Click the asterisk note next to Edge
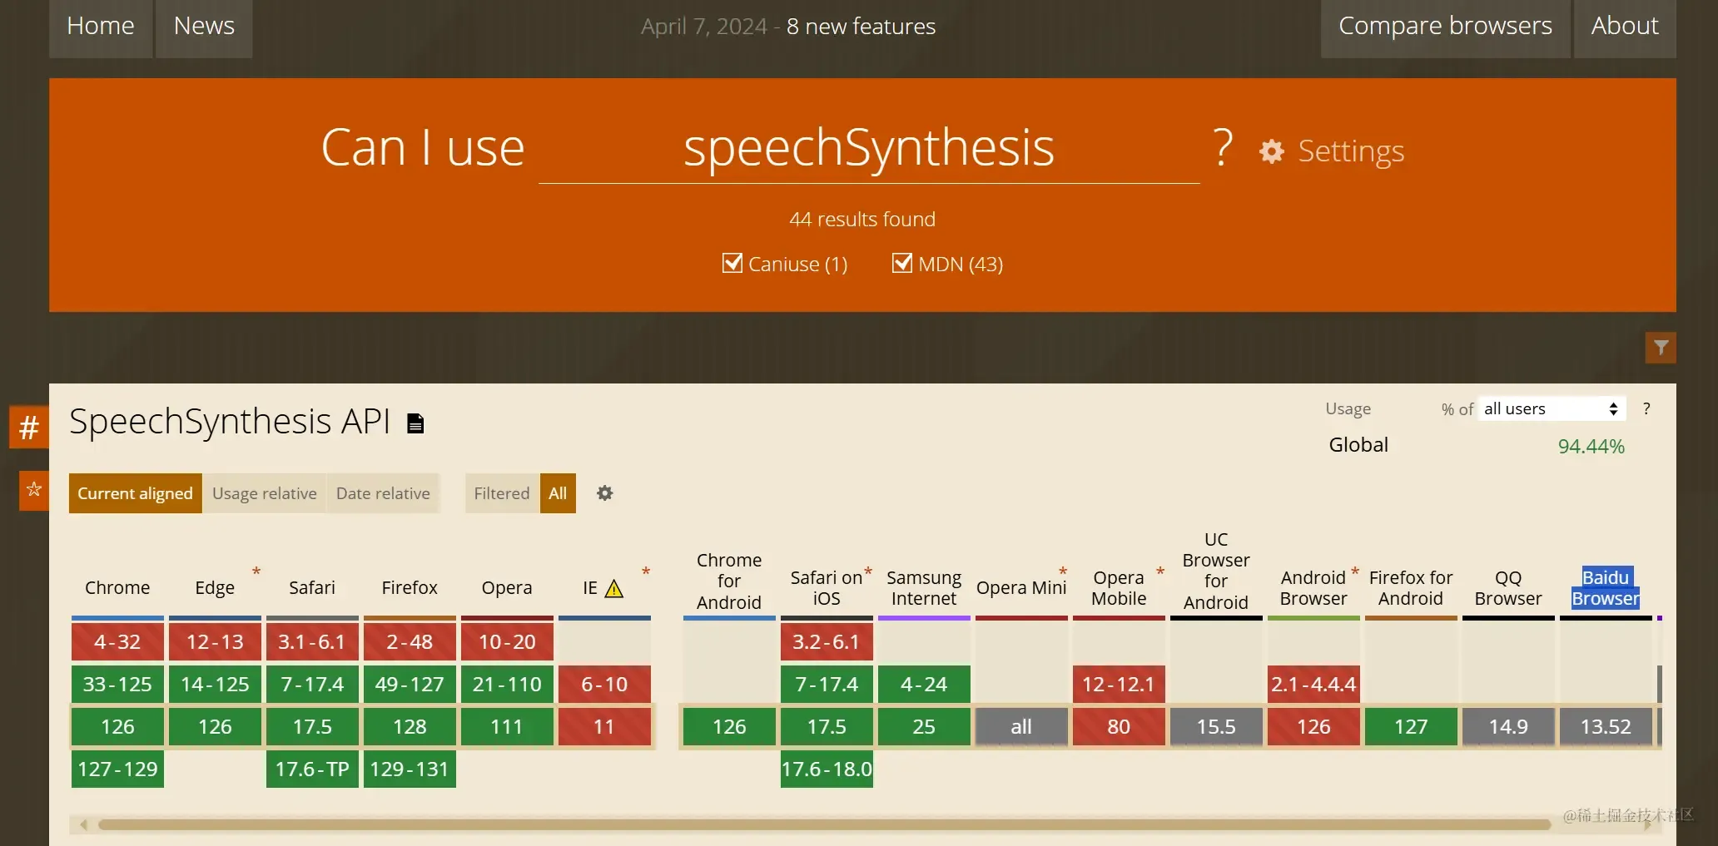The height and width of the screenshot is (846, 1718). pos(256,571)
